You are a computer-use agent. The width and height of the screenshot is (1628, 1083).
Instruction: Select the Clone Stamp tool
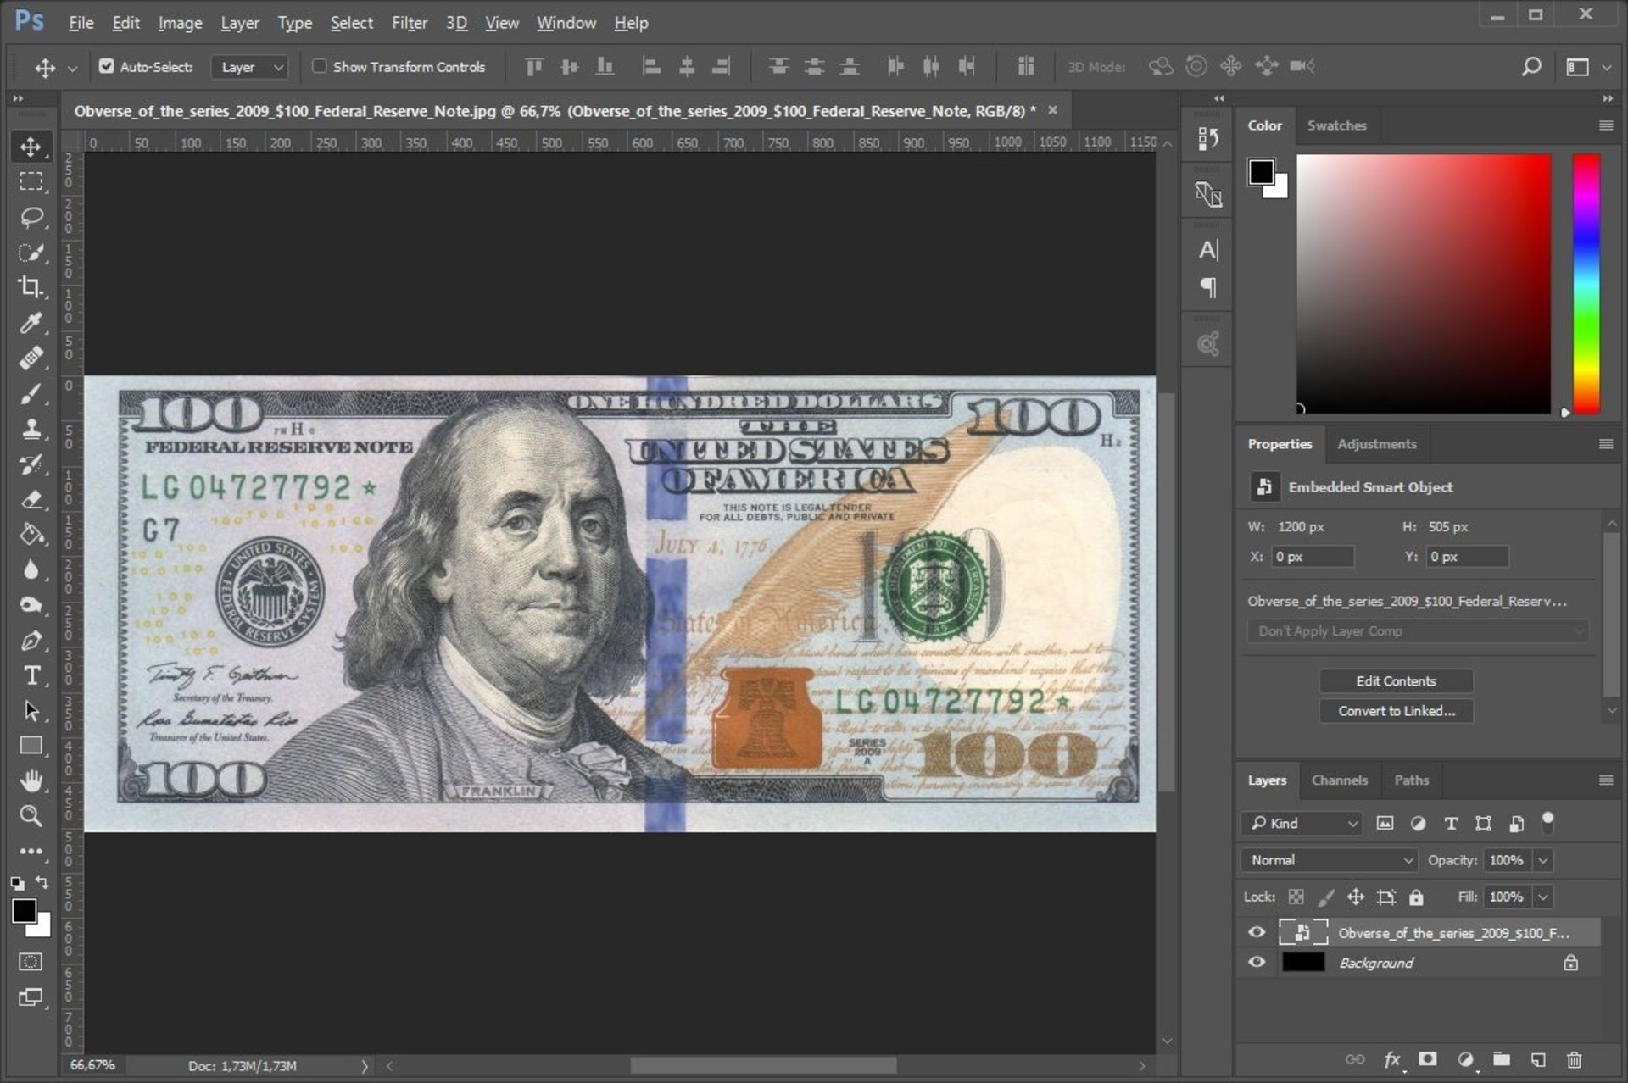coord(31,429)
